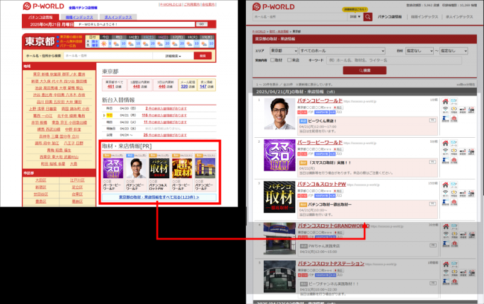Viewport: 484px width, 304px height.
Task: Select パチンコ店情報 tab on left page
Action: tap(41, 18)
